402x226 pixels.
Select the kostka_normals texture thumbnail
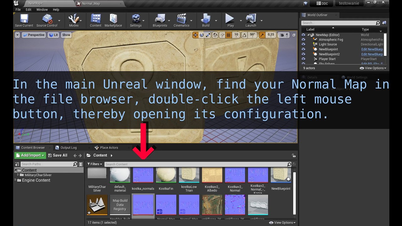tap(143, 175)
